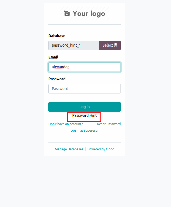Screen dimensions: 171x207
Task: Visit the 'Powered by Odoo' link
Action: 101,149
